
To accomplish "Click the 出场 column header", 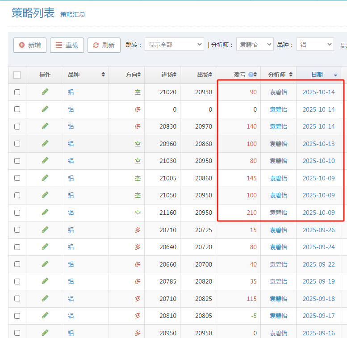I will click(204, 75).
